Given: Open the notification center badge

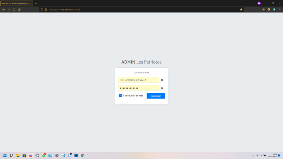Looking at the screenshot, I should 279,155.
